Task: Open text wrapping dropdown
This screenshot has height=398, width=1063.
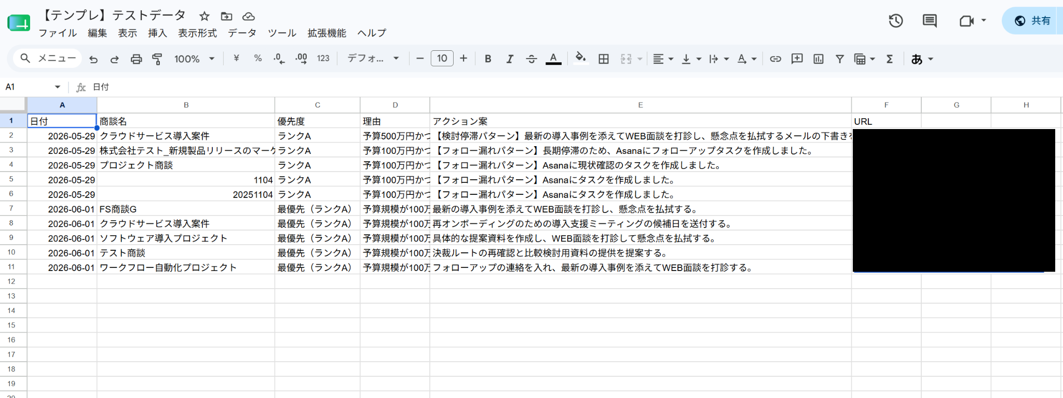Action: [x=719, y=59]
